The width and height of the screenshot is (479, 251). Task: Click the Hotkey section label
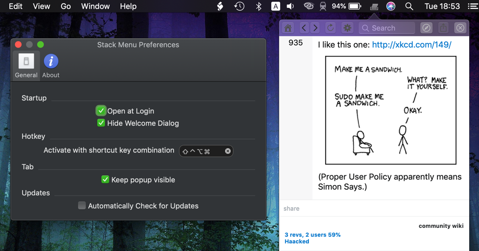point(33,136)
